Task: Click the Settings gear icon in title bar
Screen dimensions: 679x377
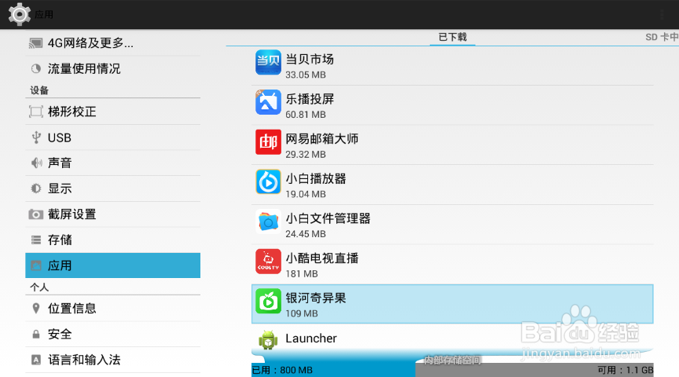Action: point(19,14)
